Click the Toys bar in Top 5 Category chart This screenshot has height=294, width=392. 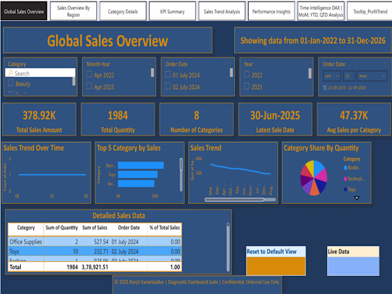point(138,174)
